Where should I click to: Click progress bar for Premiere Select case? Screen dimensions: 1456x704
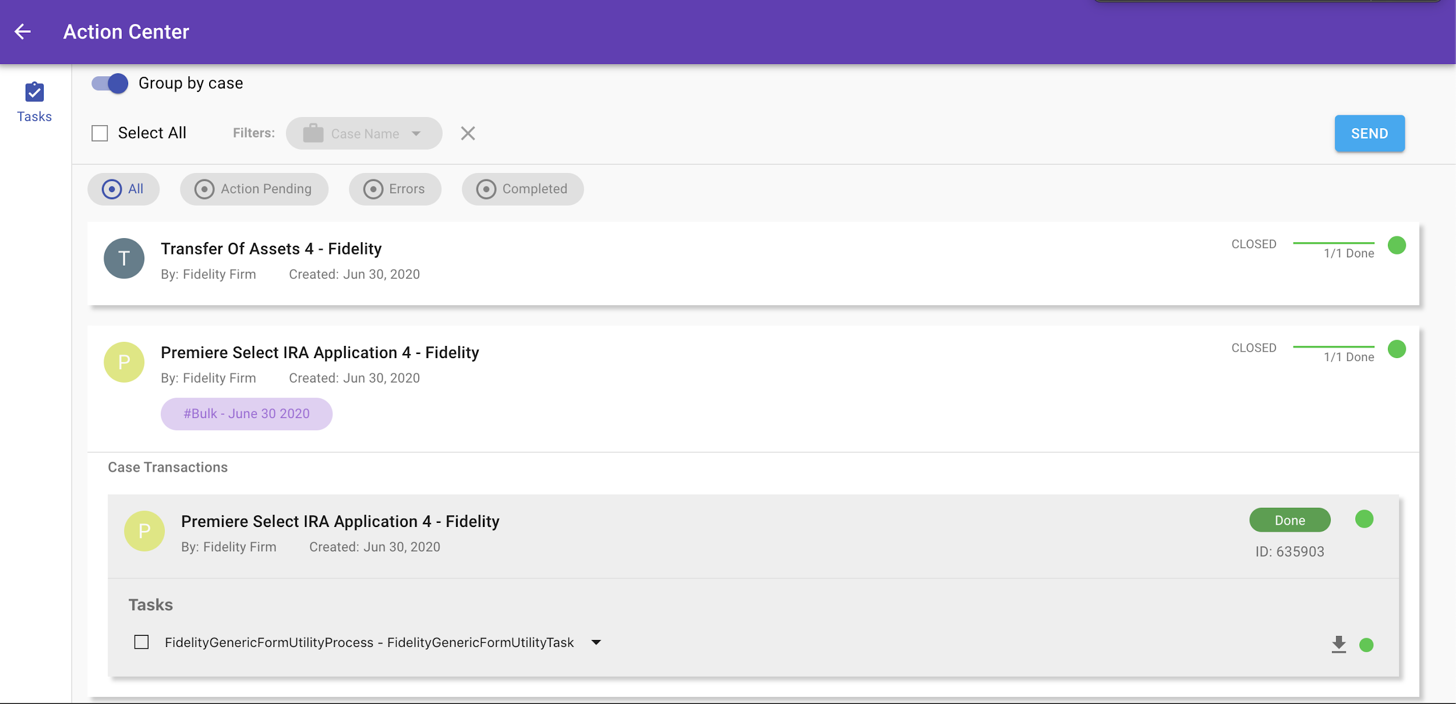click(1333, 346)
